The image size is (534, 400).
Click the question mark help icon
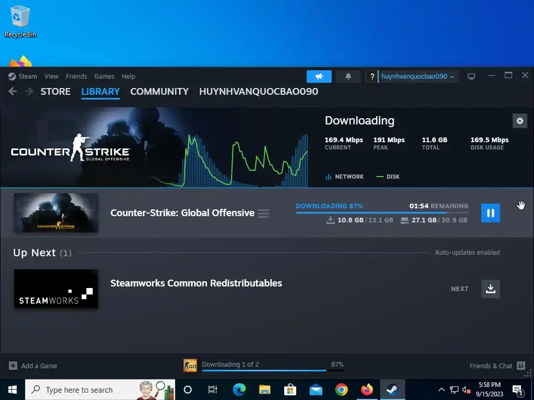click(x=372, y=77)
